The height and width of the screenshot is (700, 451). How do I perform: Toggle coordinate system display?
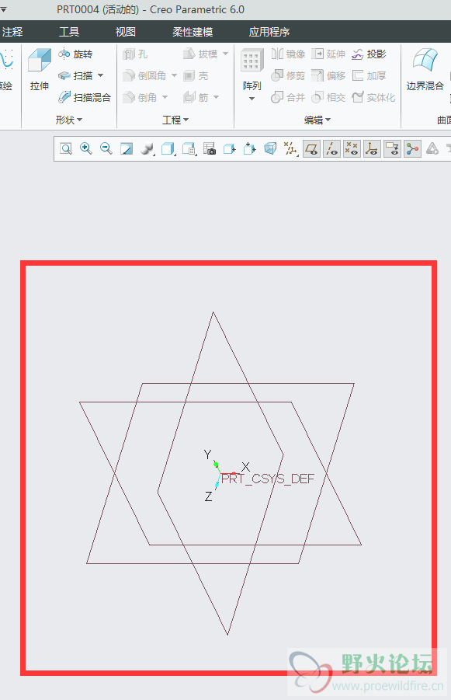click(x=372, y=148)
